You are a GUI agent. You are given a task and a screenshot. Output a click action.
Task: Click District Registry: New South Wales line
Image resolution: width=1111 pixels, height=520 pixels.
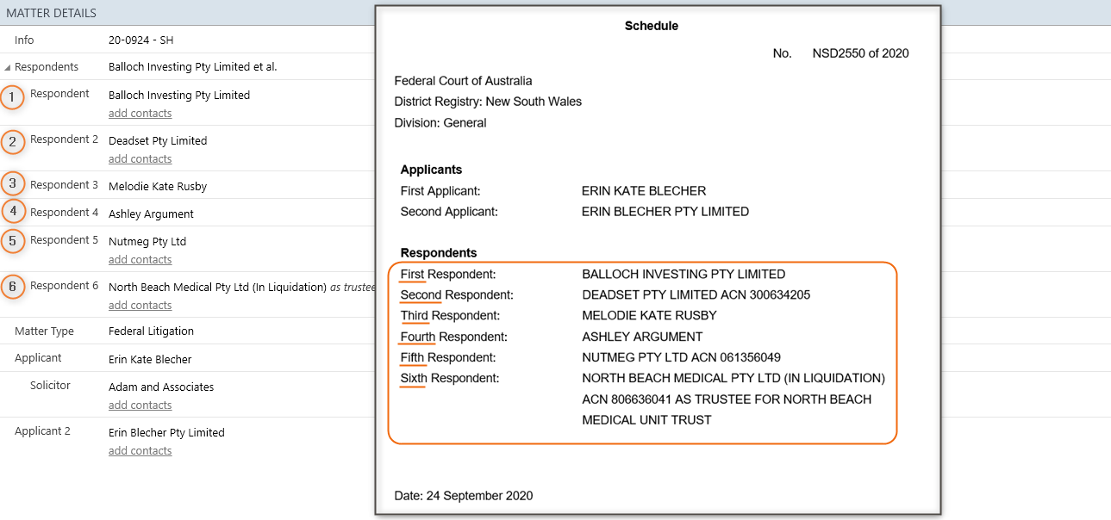tap(488, 102)
